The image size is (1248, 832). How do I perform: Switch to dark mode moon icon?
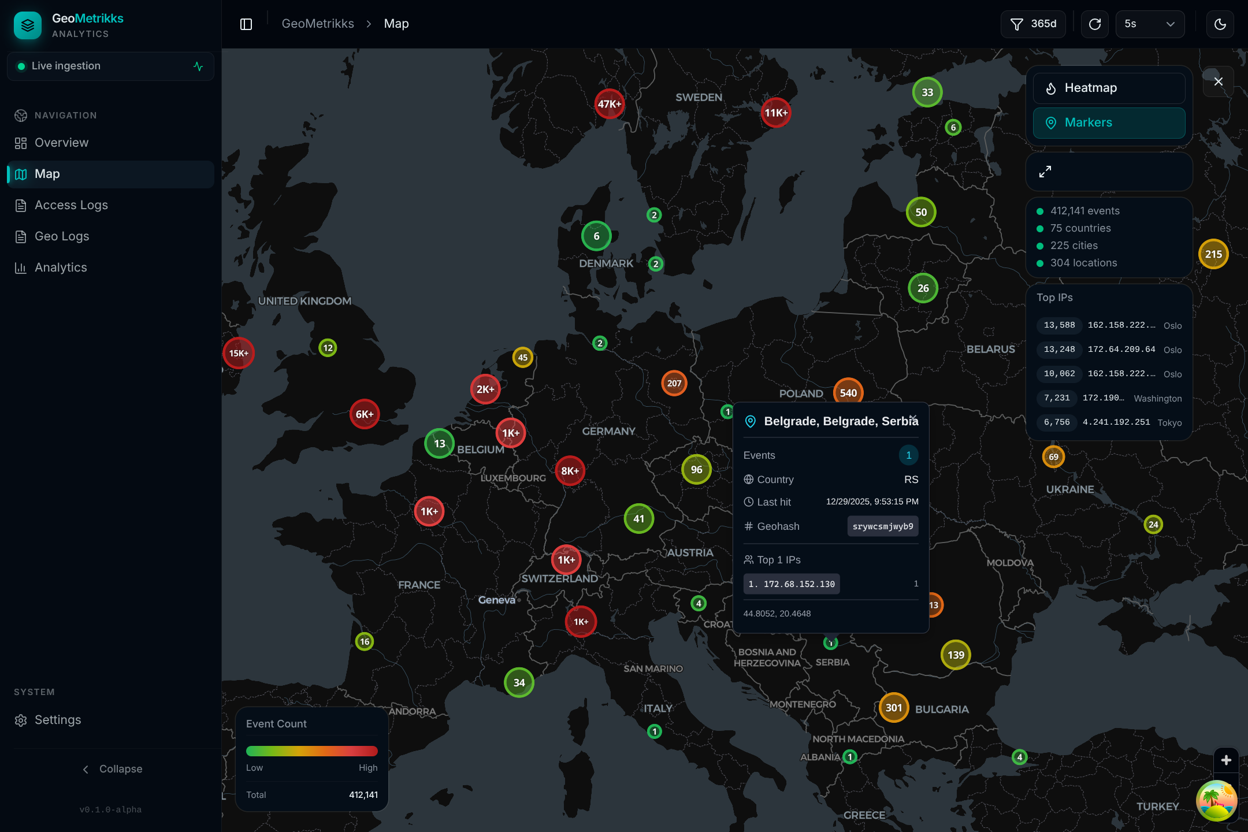pyautogui.click(x=1220, y=24)
